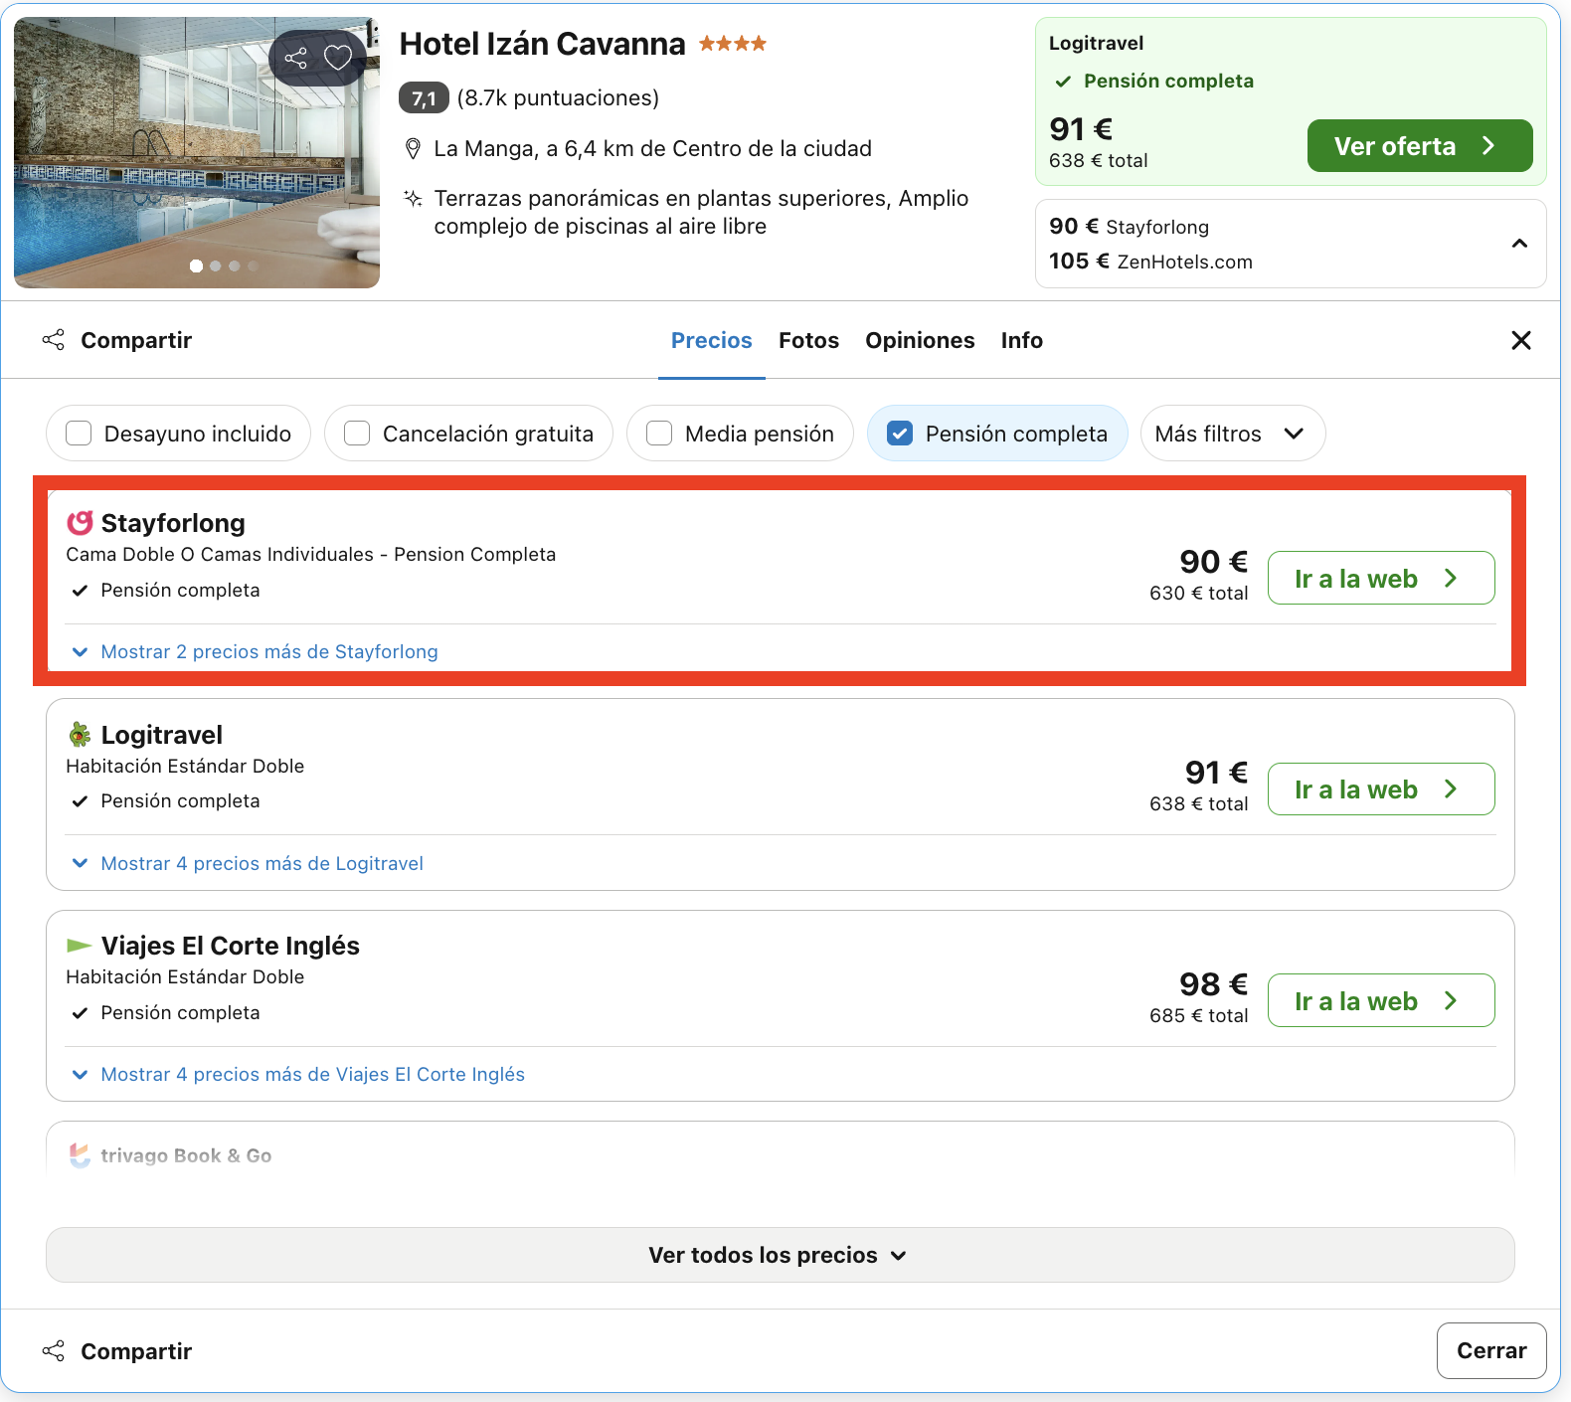Image resolution: width=1571 pixels, height=1402 pixels.
Task: Click the green Ver oferta button
Action: coord(1420,146)
